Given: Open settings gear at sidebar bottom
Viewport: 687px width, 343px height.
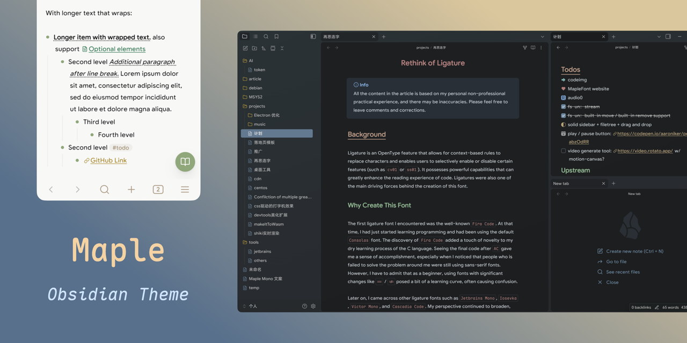Looking at the screenshot, I should tap(313, 306).
